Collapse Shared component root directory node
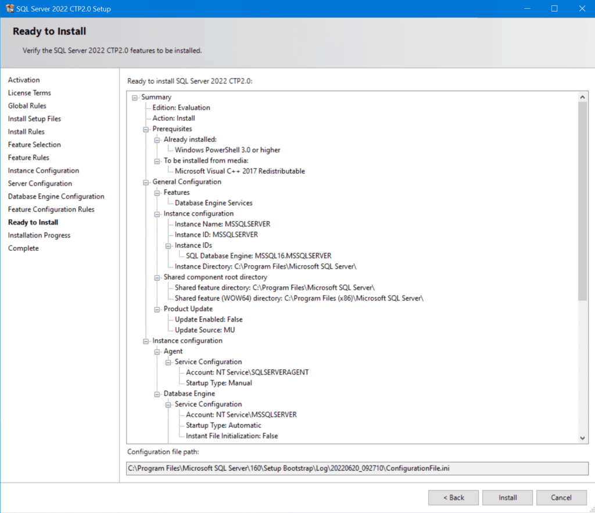Screen dimensions: 595x513 (x=157, y=277)
